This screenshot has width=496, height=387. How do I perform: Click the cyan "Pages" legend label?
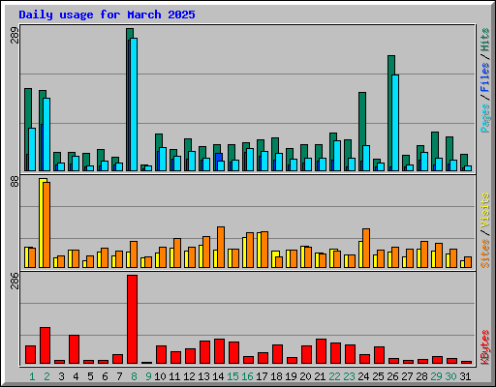coord(485,118)
